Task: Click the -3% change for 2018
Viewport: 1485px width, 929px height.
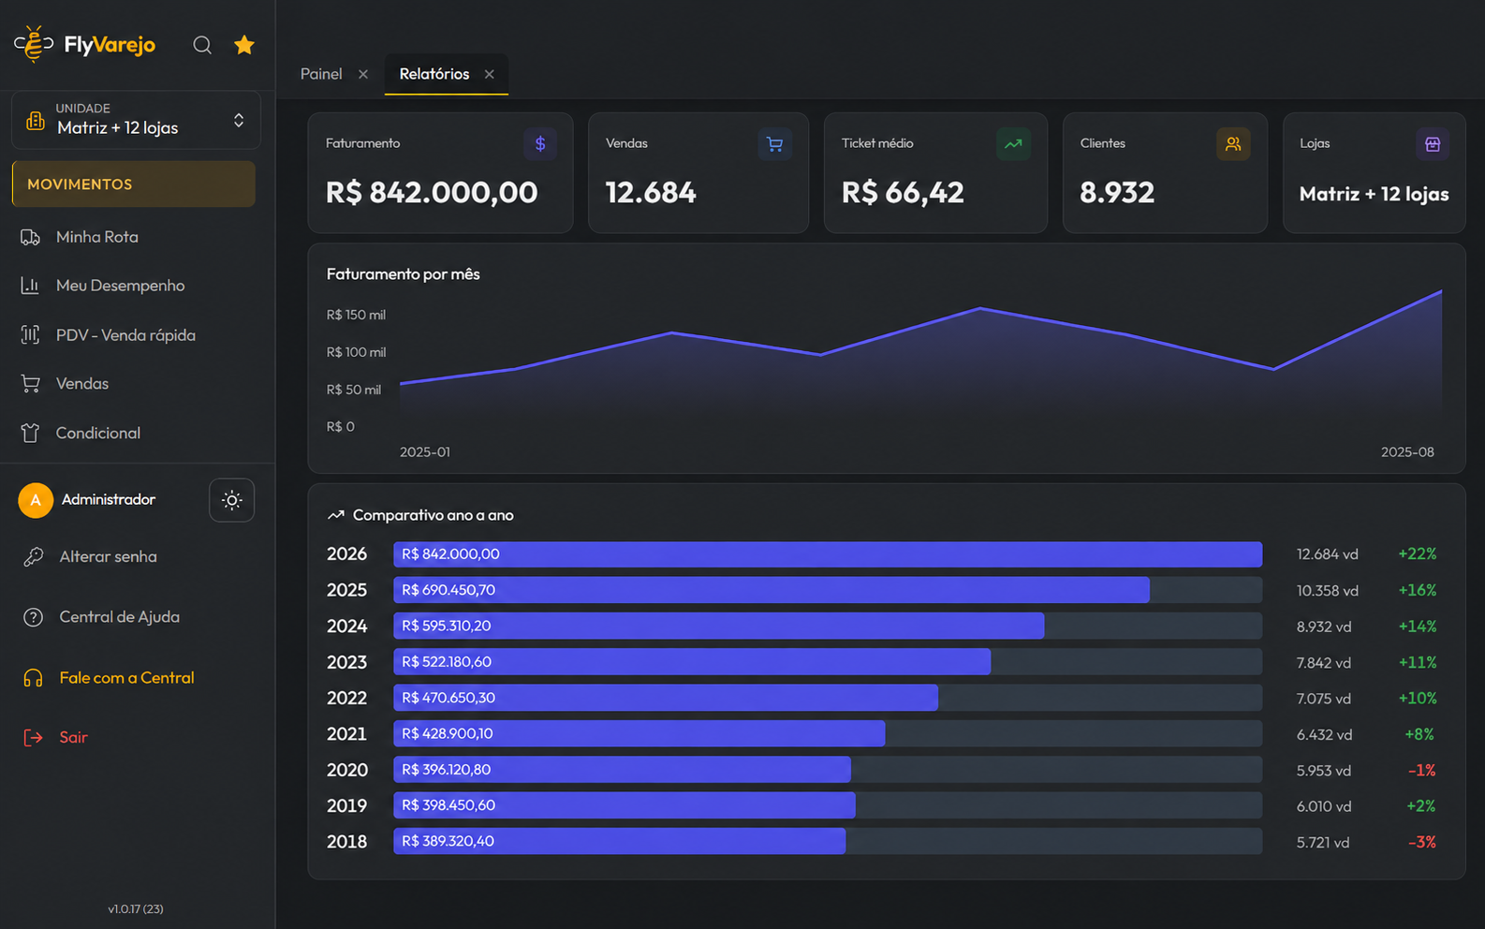Action: coord(1422,842)
